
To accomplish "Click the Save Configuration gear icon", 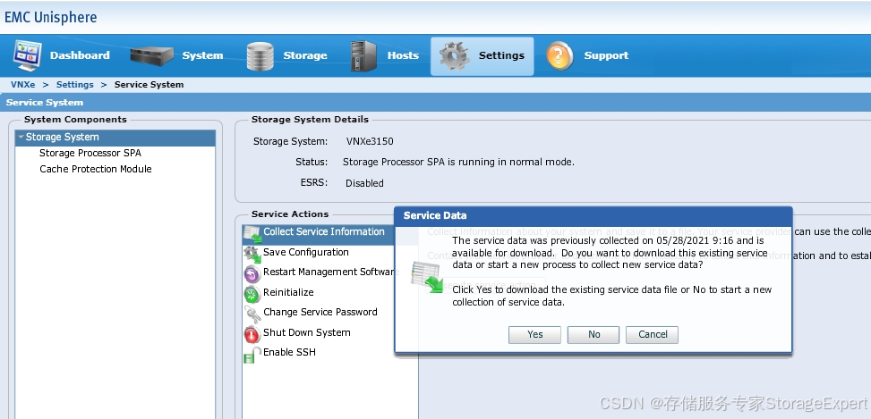I will (x=252, y=255).
